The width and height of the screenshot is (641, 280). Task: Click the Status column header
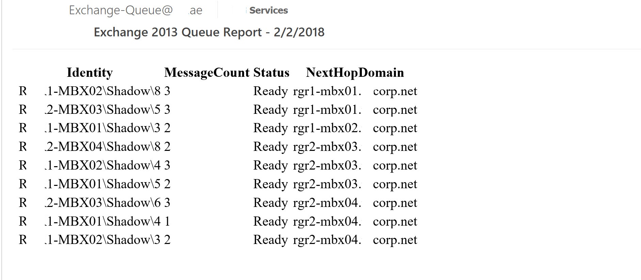(x=271, y=72)
